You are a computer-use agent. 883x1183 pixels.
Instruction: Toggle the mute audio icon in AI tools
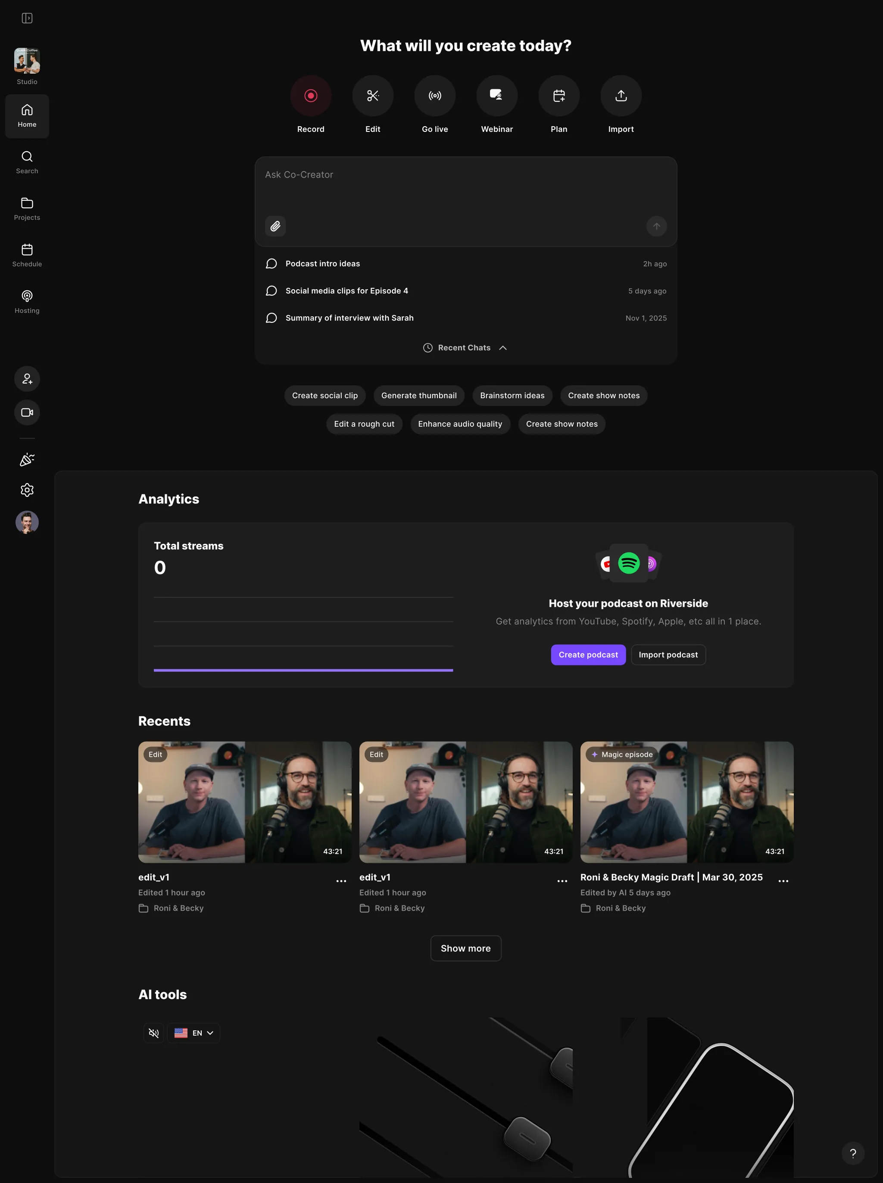click(x=154, y=1033)
